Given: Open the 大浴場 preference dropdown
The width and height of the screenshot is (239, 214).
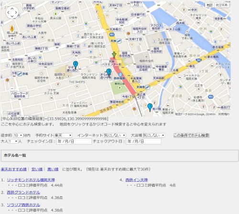Looking at the screenshot, I should click(x=153, y=135).
